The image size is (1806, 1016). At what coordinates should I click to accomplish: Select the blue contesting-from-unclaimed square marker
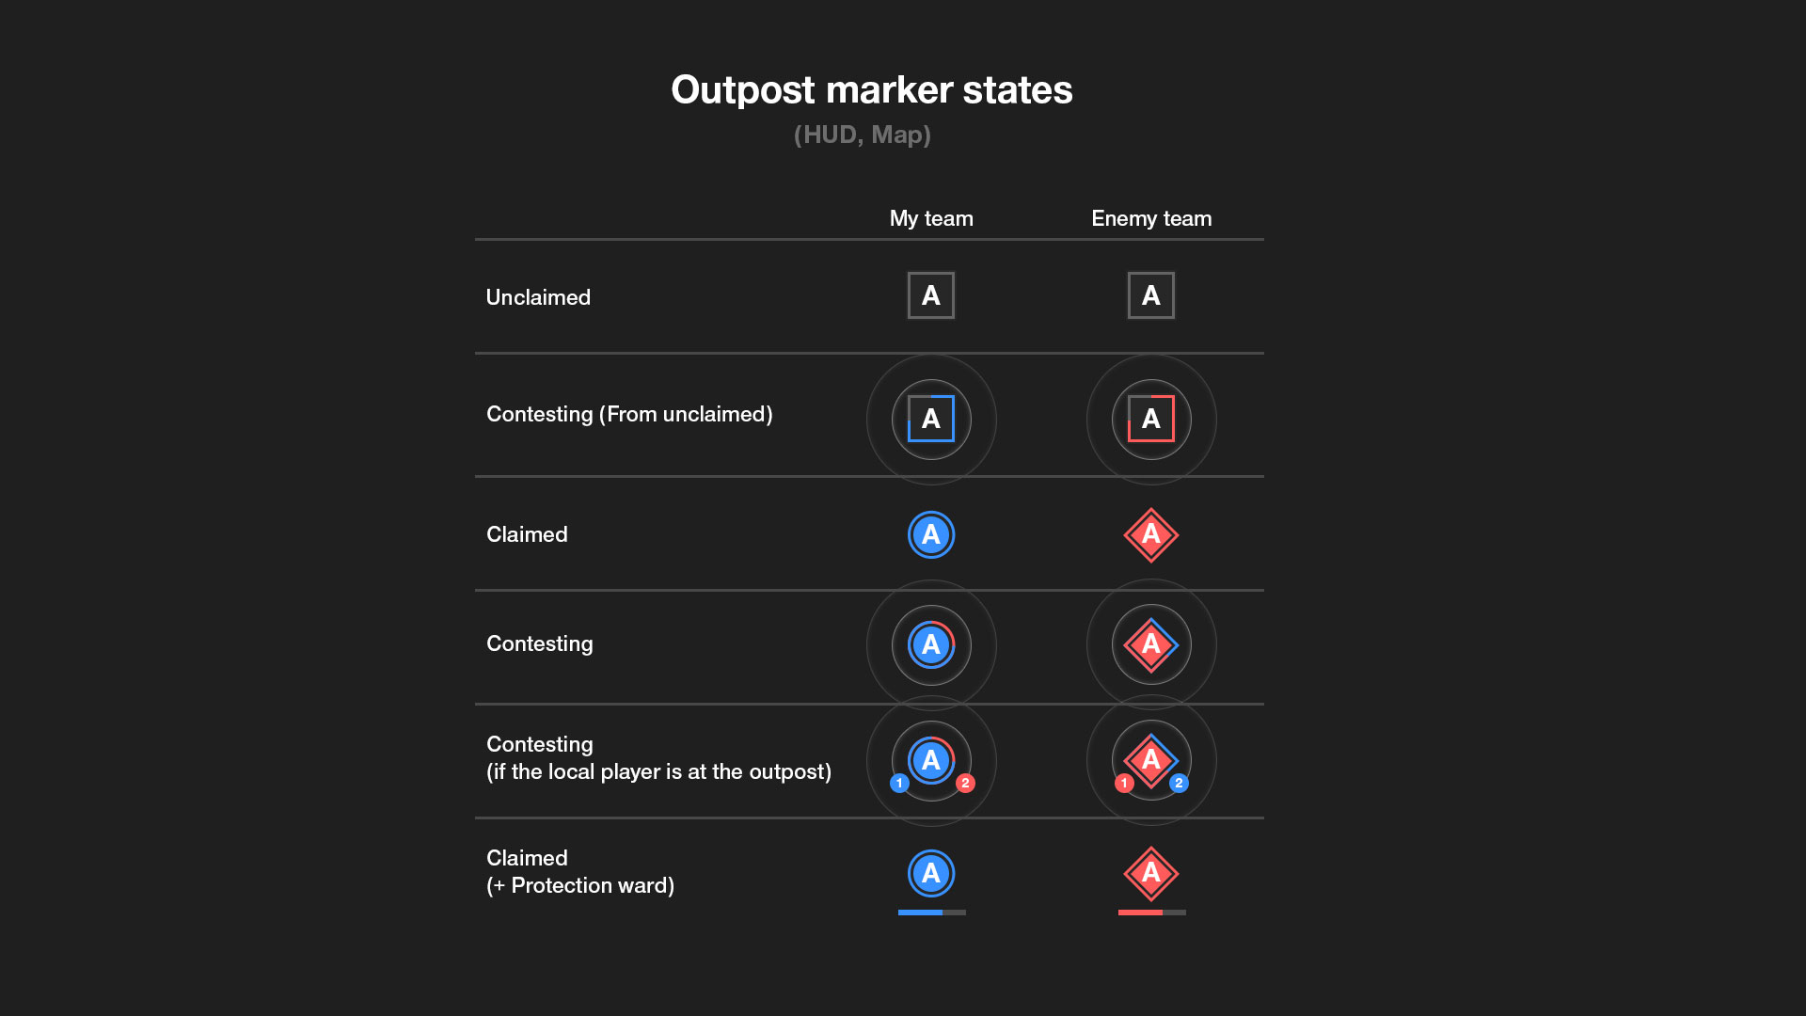[x=930, y=419]
